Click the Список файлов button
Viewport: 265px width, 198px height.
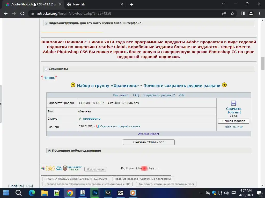coord(234,121)
